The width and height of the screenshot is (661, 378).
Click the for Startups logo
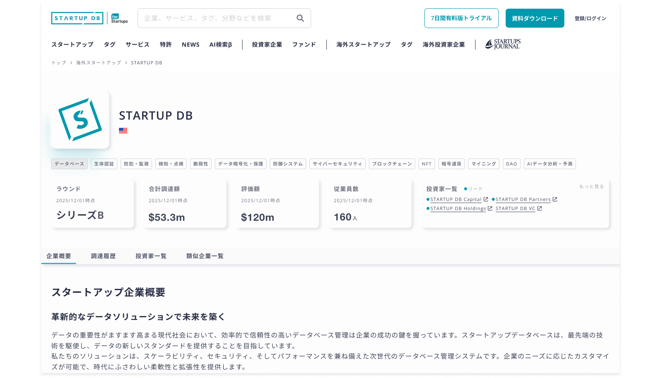(x=119, y=18)
